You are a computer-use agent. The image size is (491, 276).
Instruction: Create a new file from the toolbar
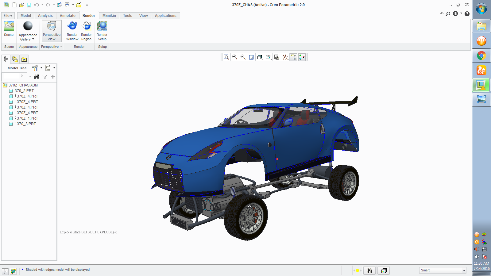[x=14, y=5]
